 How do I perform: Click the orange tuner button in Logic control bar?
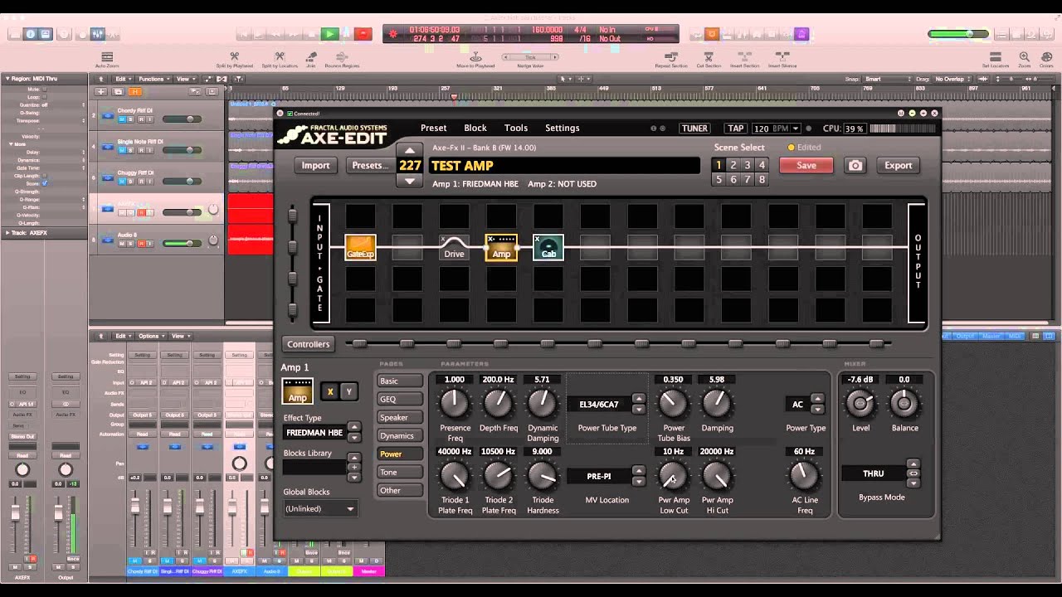pyautogui.click(x=711, y=34)
